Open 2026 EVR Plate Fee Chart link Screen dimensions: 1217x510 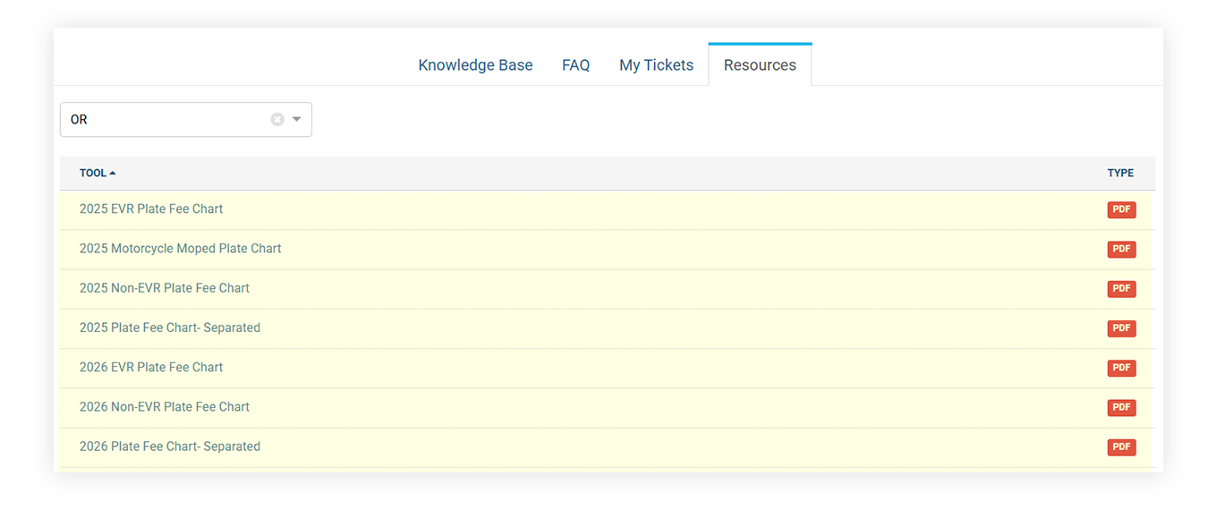click(x=151, y=367)
